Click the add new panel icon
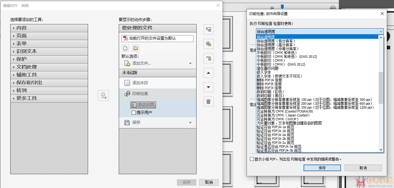 208,29
